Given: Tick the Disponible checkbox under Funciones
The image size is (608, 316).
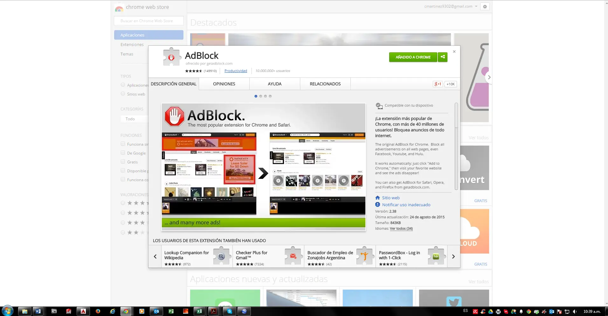Looking at the screenshot, I should coord(123,170).
